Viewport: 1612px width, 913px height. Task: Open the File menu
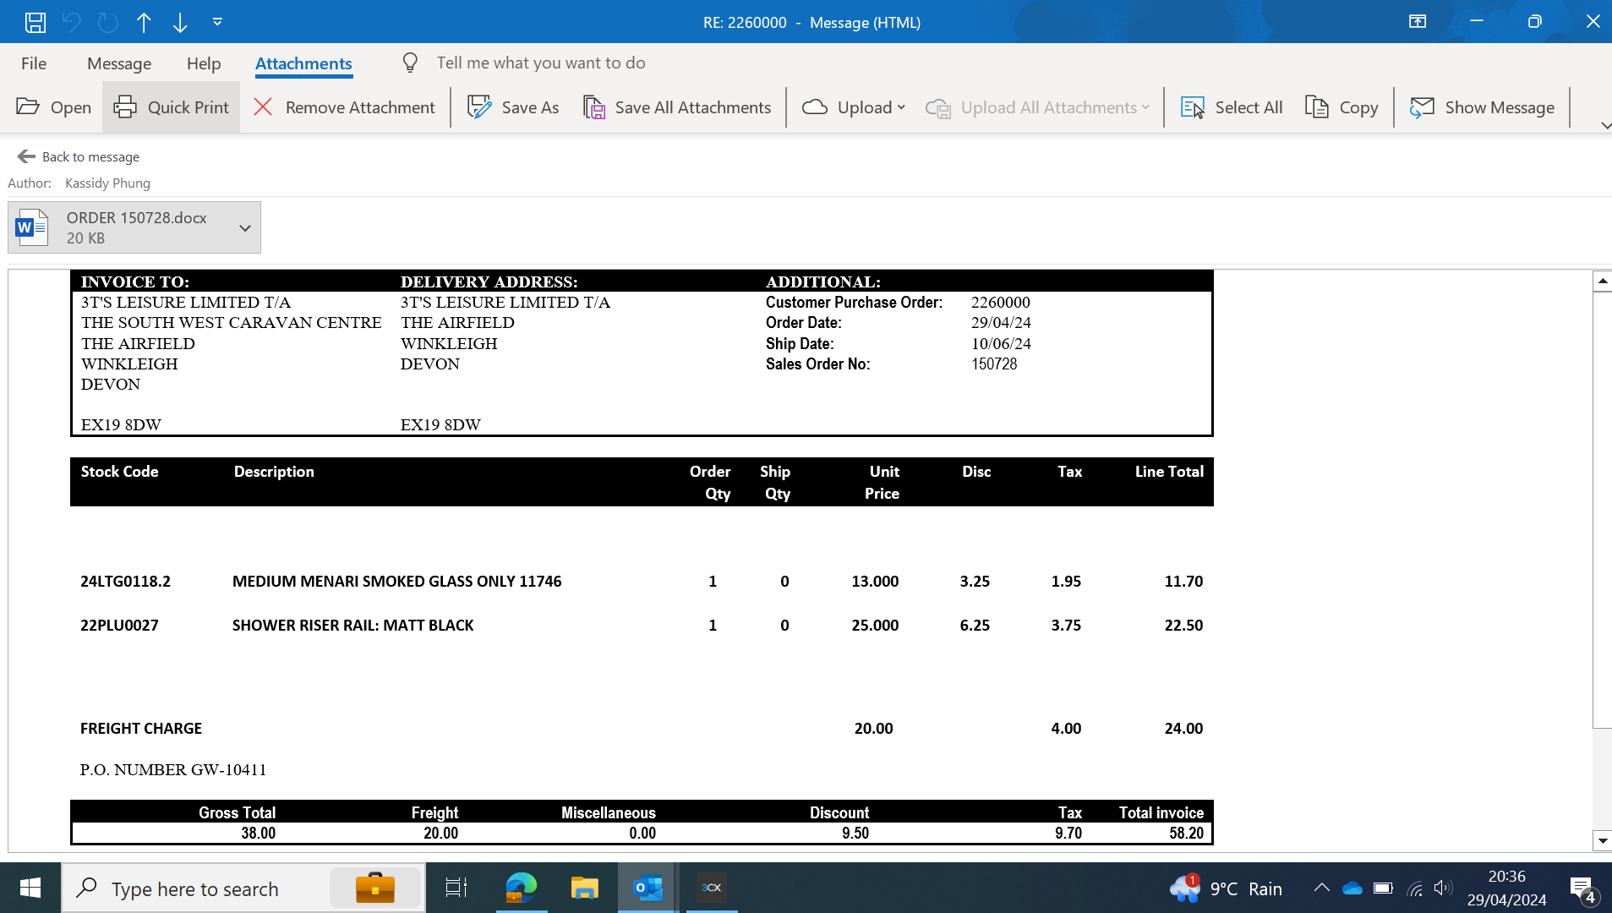click(x=34, y=63)
